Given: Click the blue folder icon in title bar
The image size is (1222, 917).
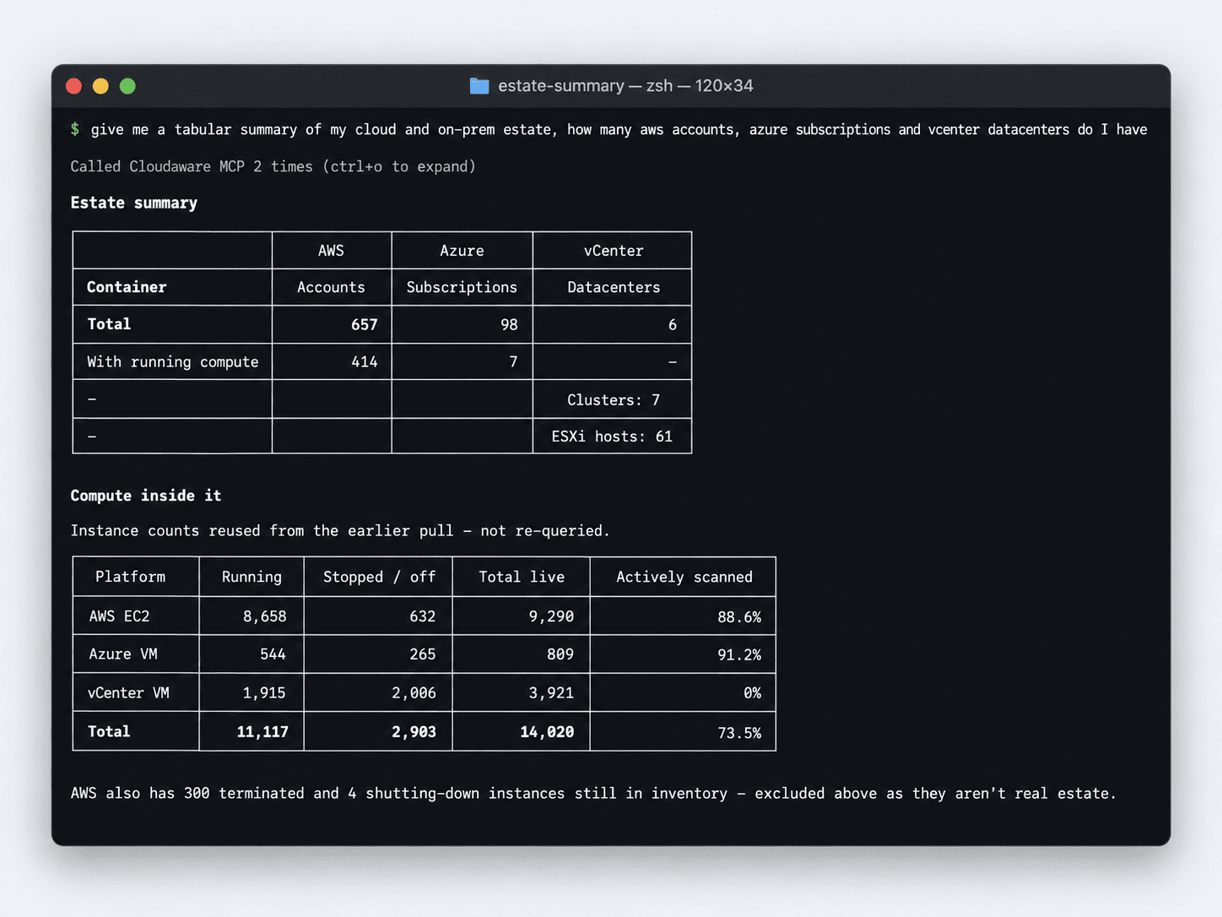Looking at the screenshot, I should (x=479, y=86).
